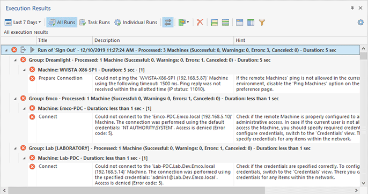This screenshot has height=194, width=368.
Task: Click the Ping Machines hint text
Action: click(x=298, y=84)
